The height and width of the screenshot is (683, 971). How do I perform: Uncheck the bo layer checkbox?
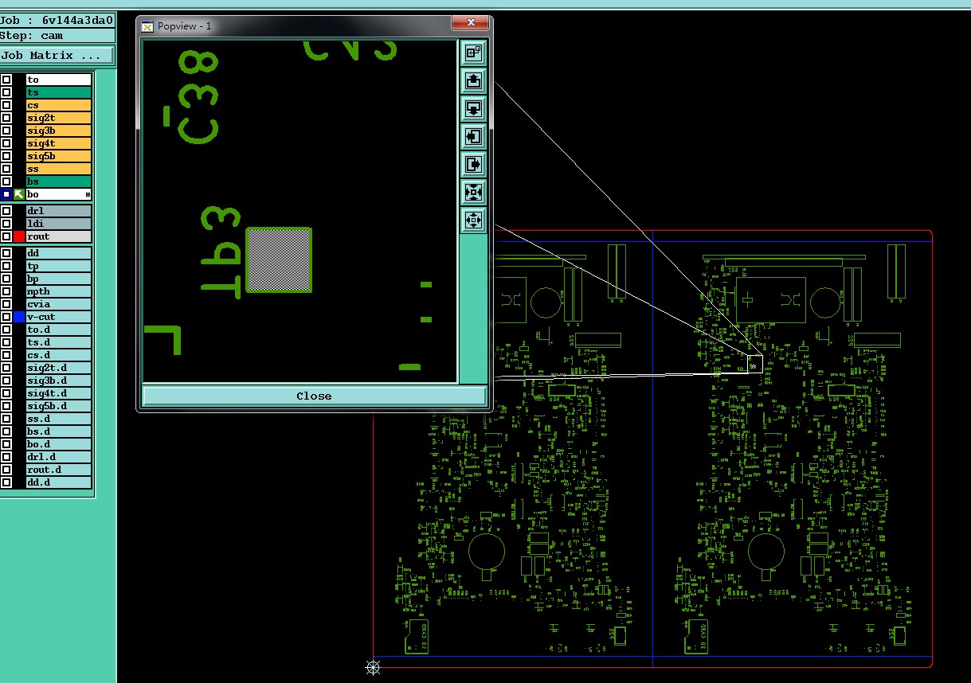6,194
